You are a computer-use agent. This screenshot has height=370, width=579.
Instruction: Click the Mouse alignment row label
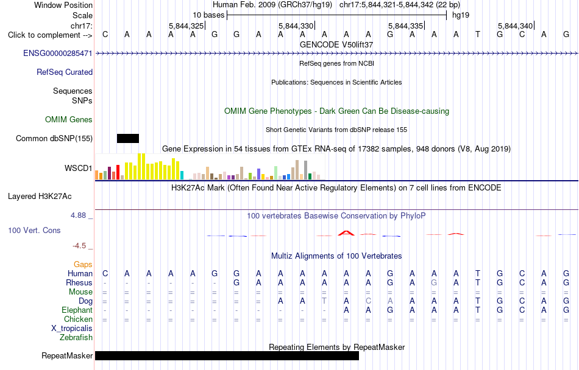80,292
